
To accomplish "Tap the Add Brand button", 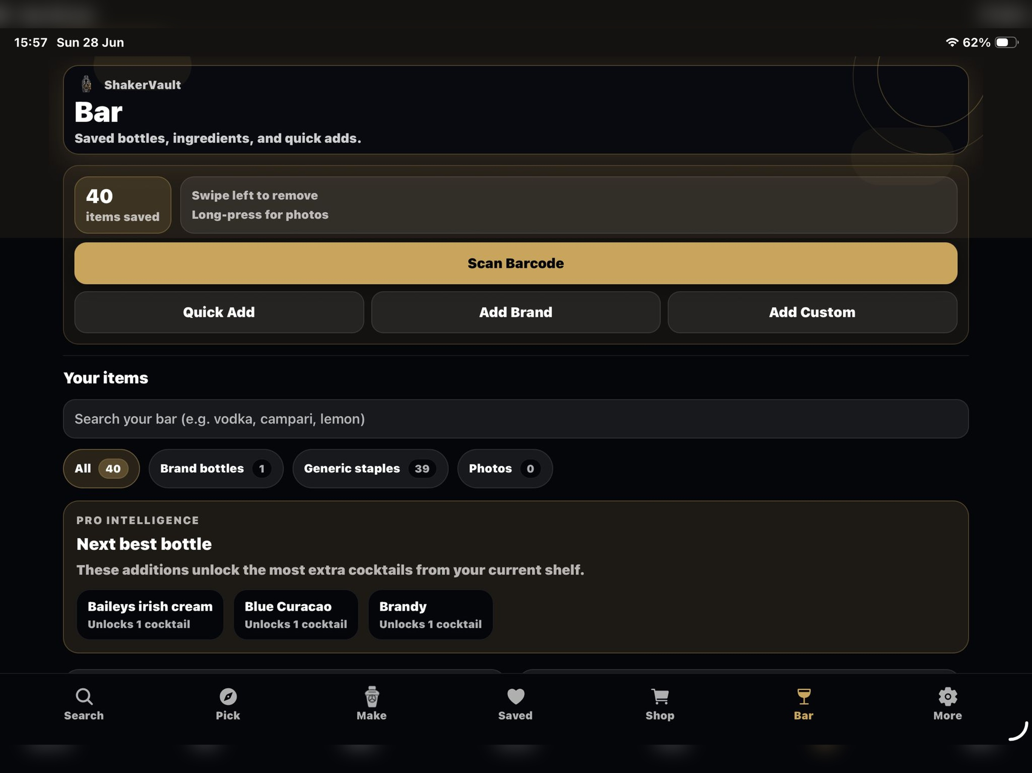I will [x=516, y=313].
